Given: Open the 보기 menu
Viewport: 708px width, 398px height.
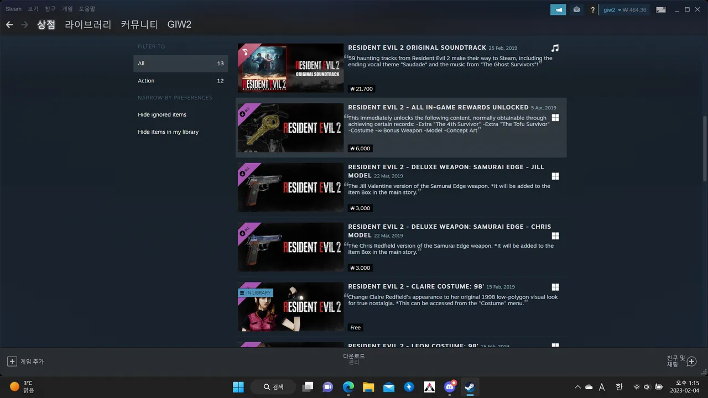Looking at the screenshot, I should [33, 9].
